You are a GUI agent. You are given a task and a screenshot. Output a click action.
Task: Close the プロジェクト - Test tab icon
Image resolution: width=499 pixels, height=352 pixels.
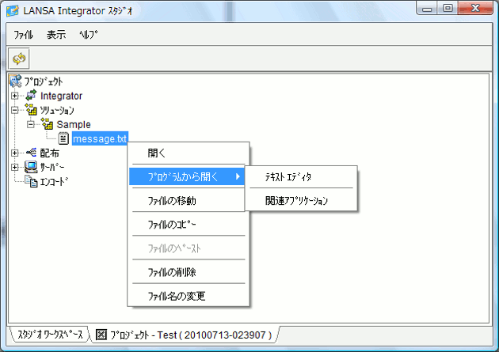[101, 335]
